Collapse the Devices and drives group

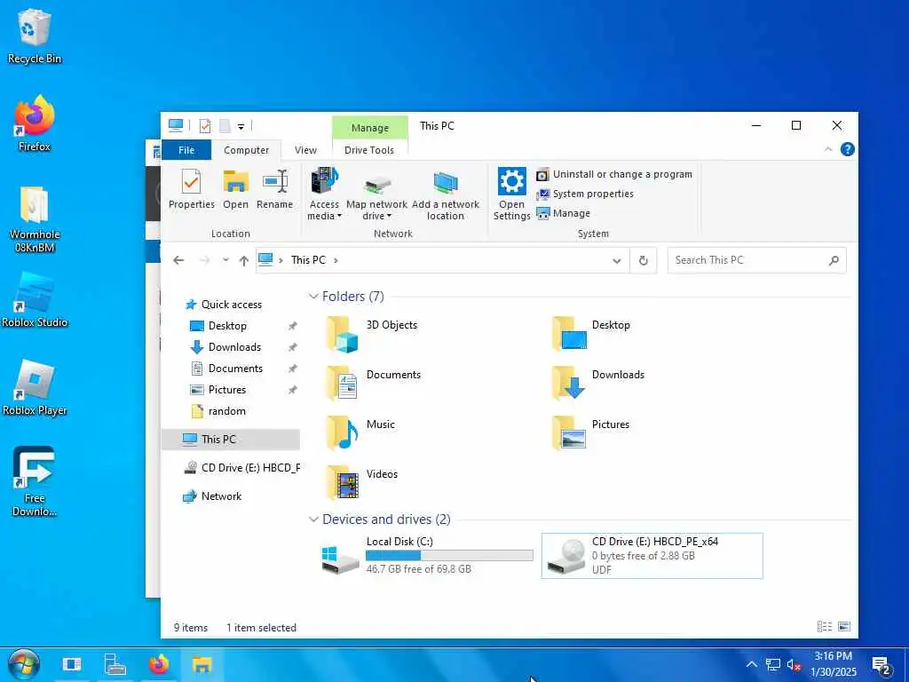point(313,519)
